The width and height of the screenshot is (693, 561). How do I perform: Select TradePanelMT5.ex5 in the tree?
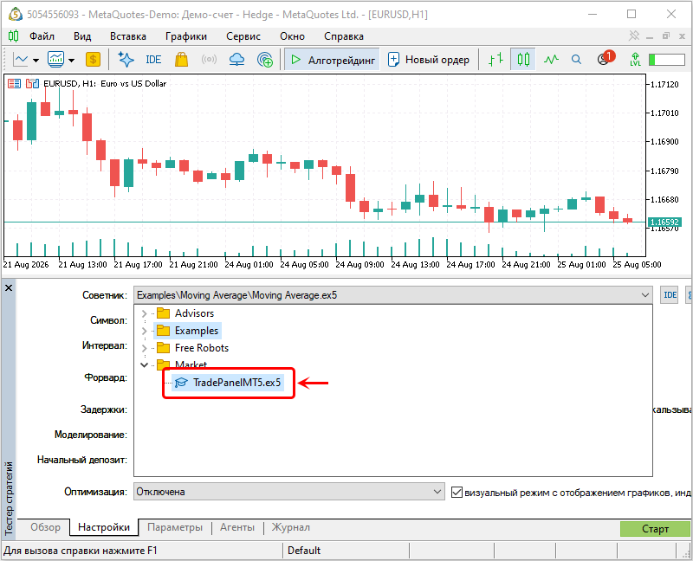[x=236, y=383]
